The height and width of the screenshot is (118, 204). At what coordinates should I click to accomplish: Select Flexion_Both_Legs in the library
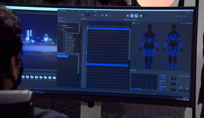tap(69, 40)
